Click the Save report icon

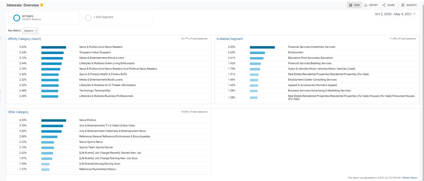click(351, 5)
